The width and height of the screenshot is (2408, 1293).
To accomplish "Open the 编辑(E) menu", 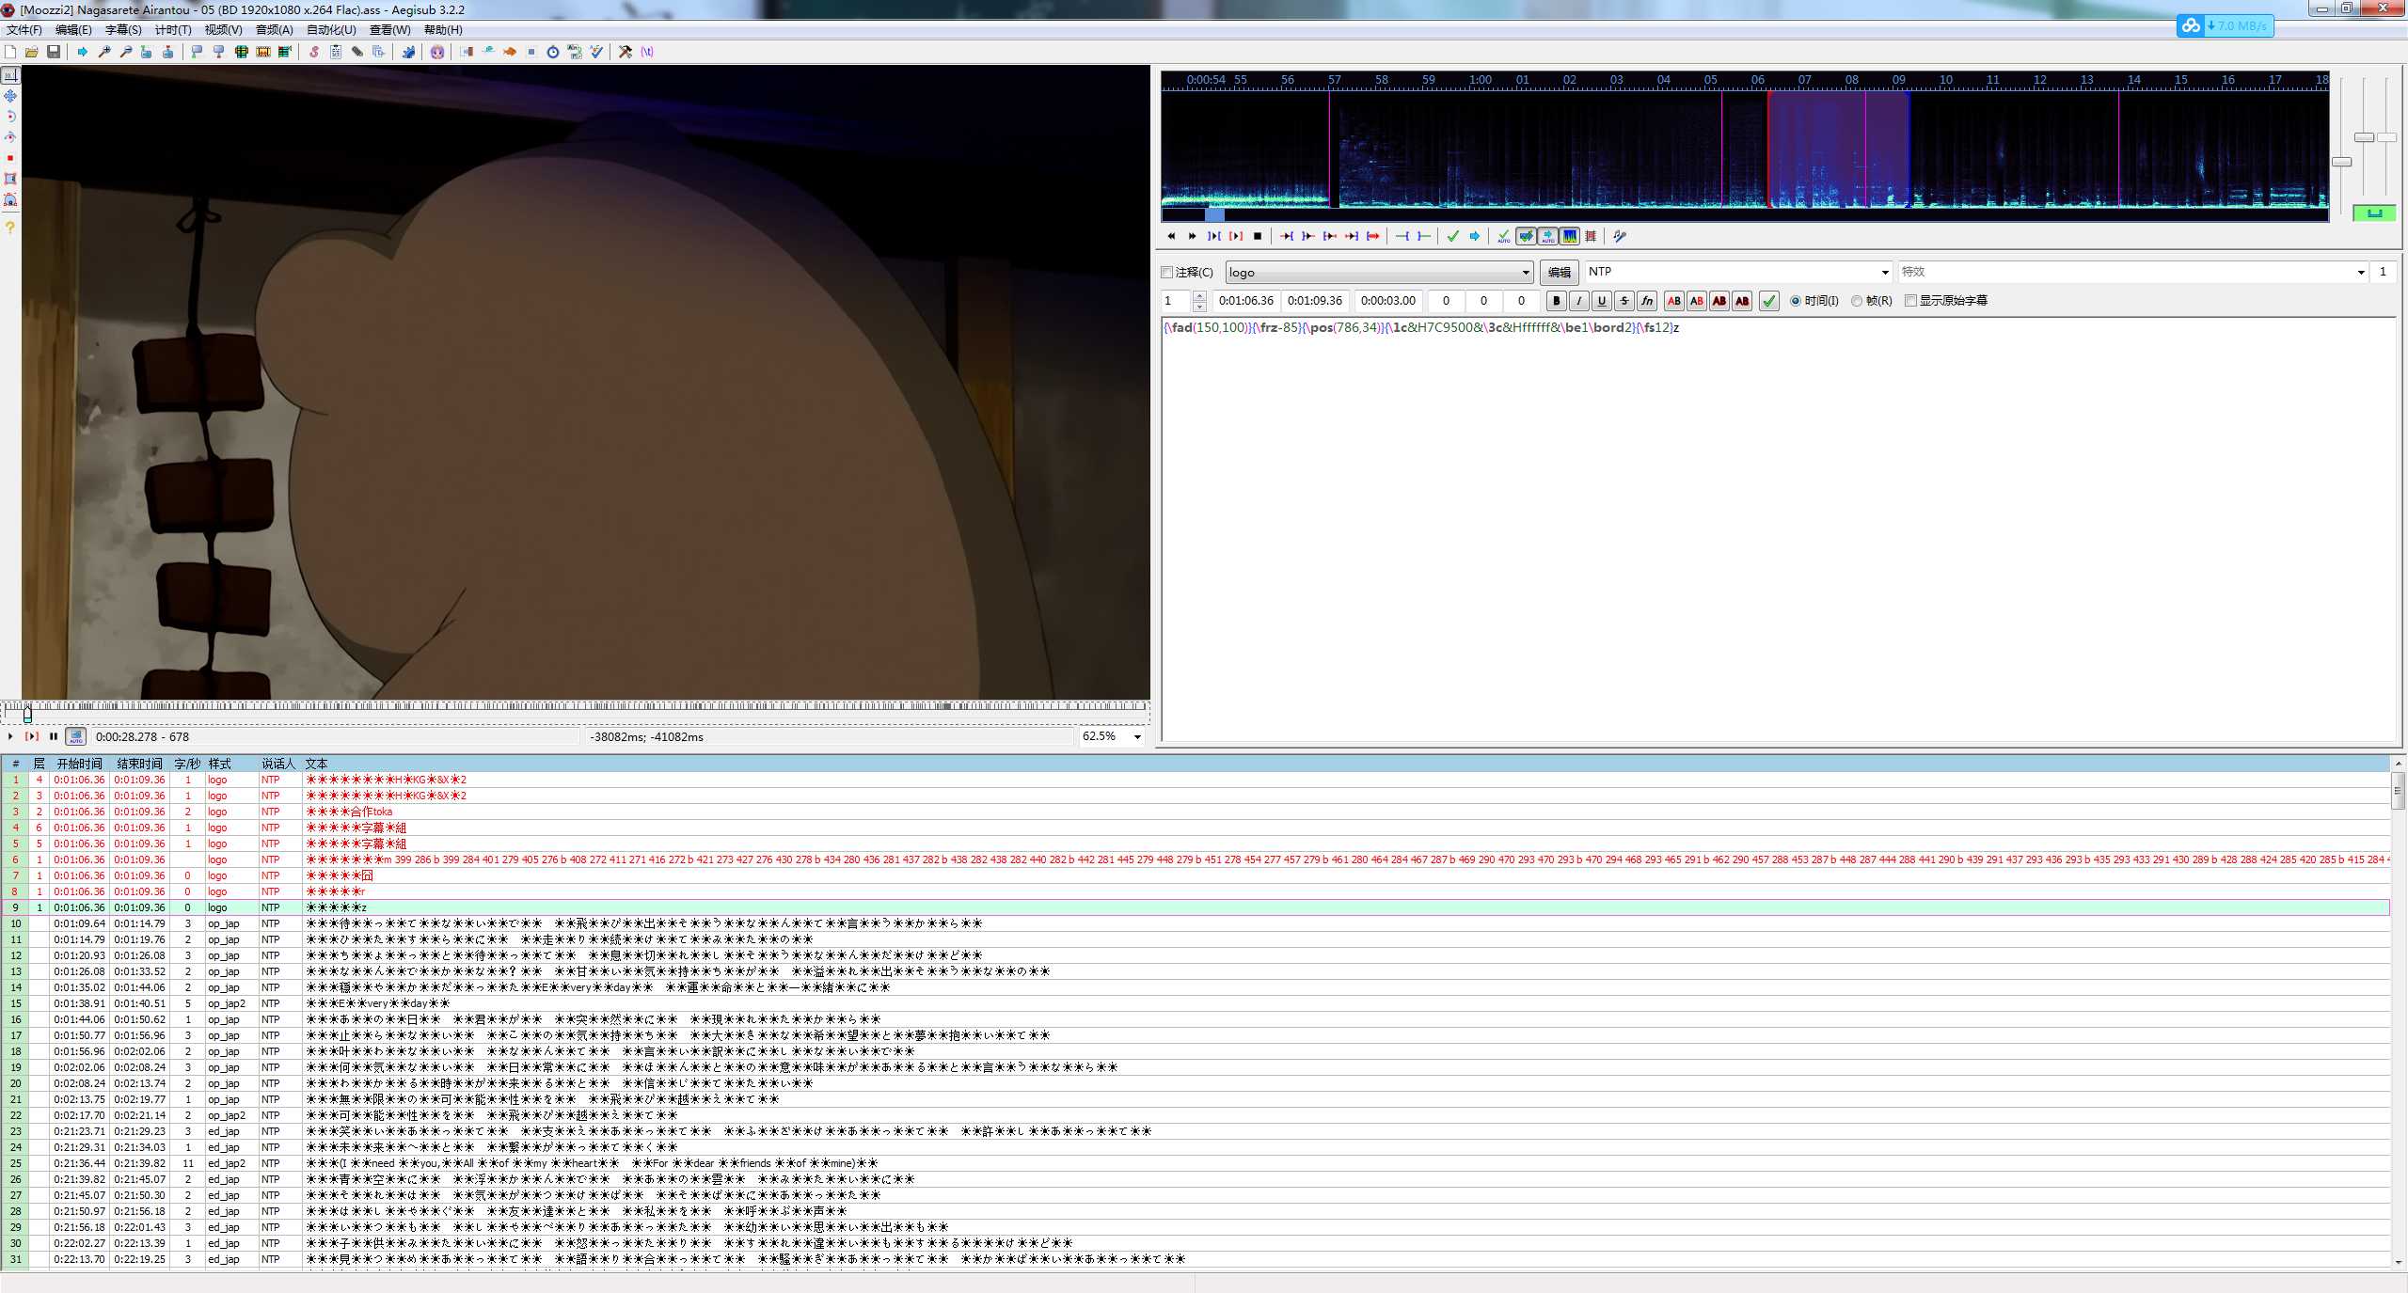I will point(73,30).
